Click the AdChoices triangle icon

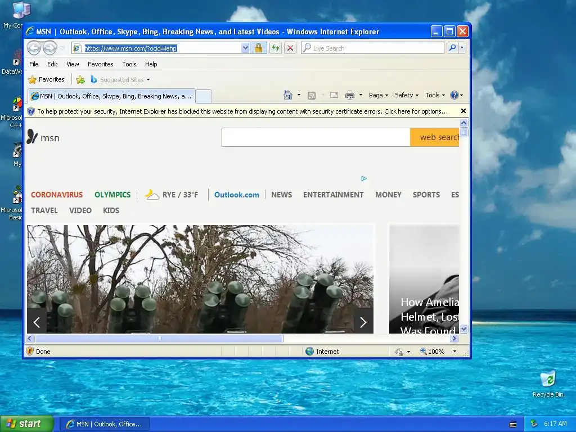coord(364,178)
